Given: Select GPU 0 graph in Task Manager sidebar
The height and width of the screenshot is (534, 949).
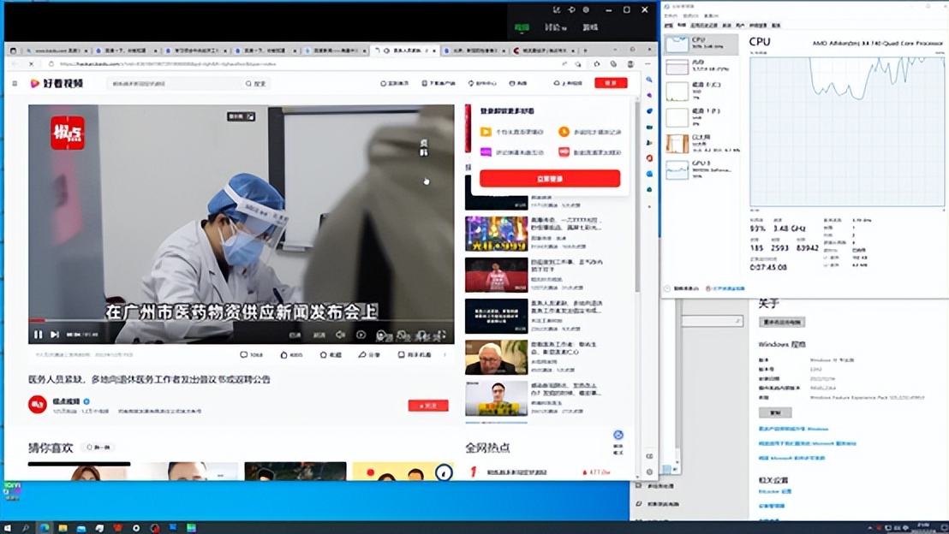Looking at the screenshot, I should tap(698, 168).
